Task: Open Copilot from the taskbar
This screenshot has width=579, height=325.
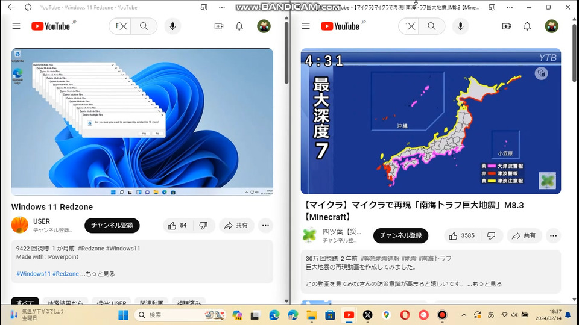Action: pos(237,315)
